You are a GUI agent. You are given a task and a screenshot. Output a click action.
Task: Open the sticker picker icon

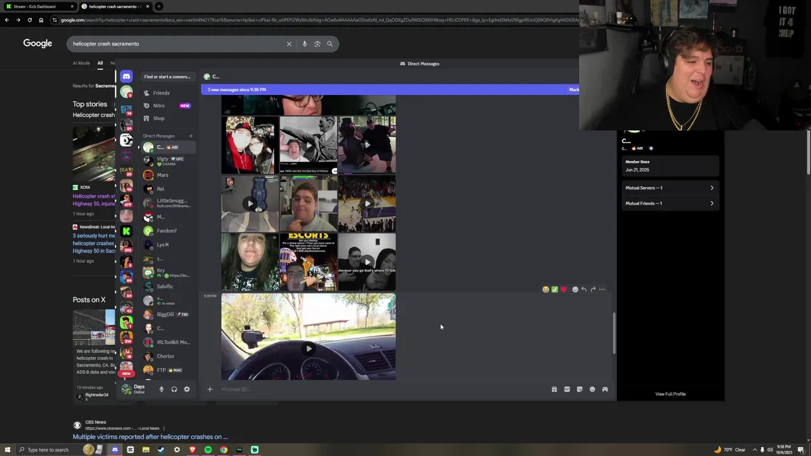[580, 389]
